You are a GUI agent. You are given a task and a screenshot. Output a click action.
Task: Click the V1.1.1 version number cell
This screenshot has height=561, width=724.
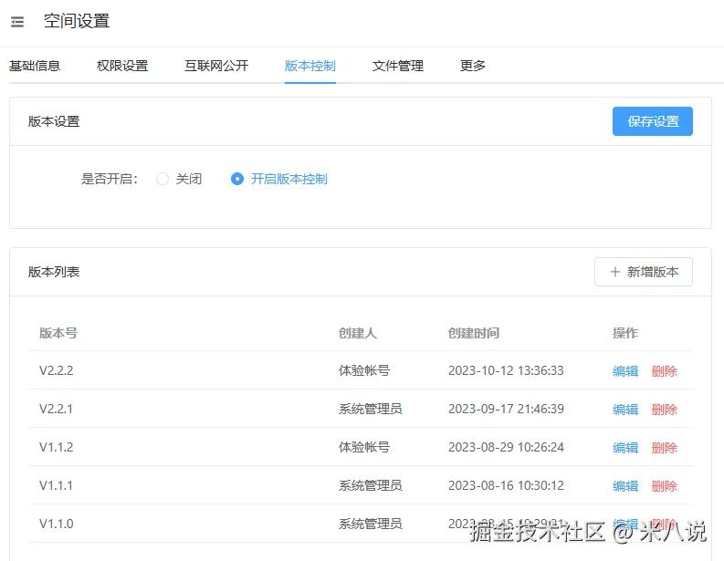pos(57,485)
